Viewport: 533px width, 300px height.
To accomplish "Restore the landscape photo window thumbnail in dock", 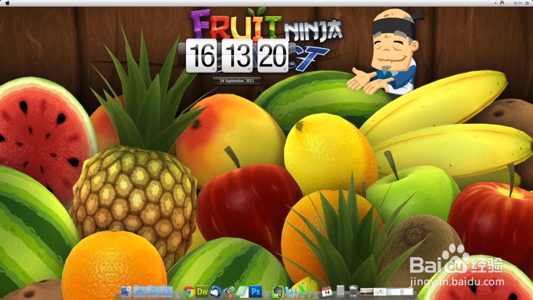I will 367,291.
